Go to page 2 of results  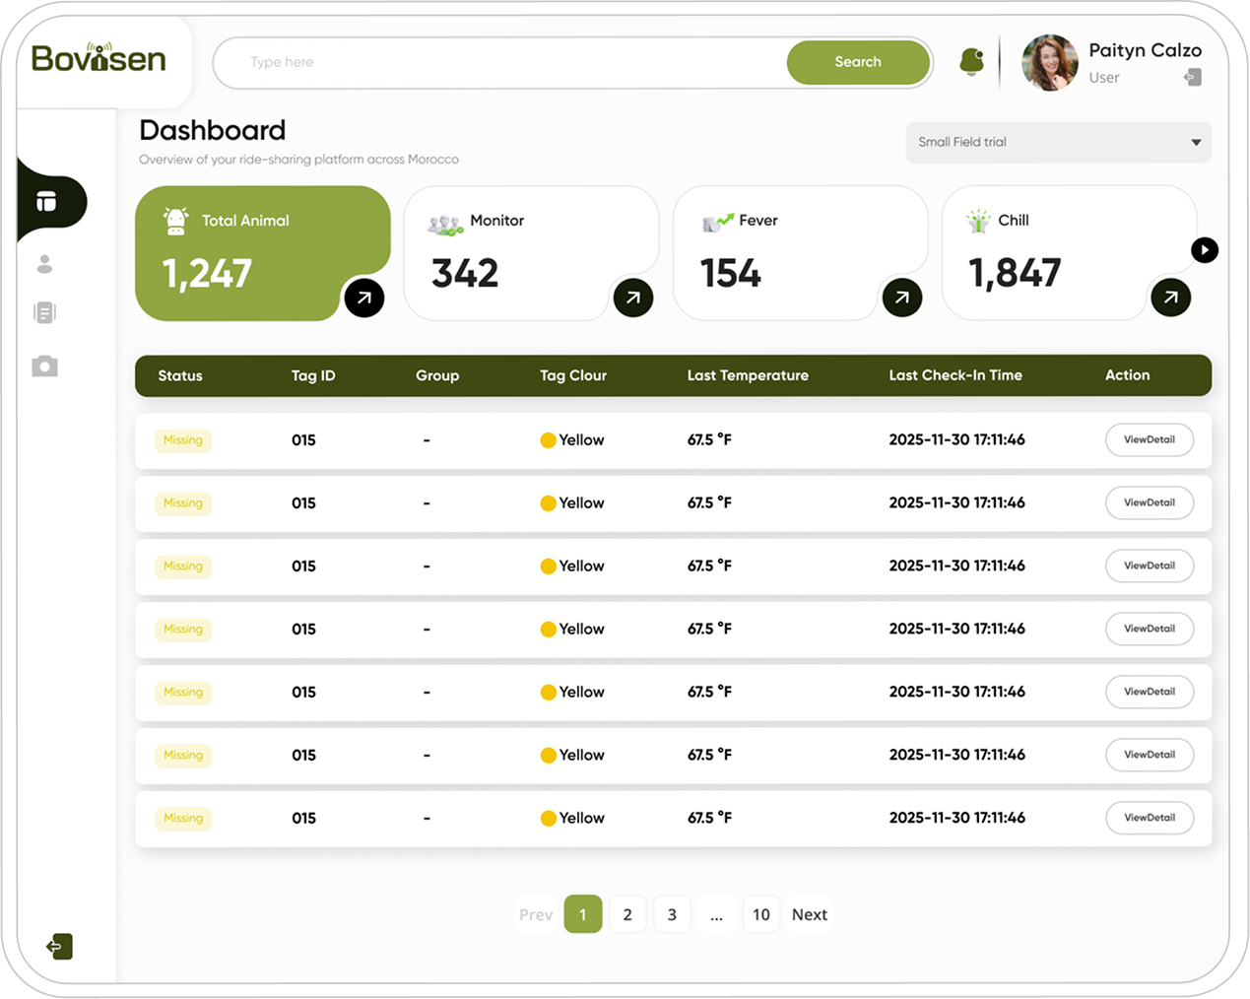tap(627, 914)
